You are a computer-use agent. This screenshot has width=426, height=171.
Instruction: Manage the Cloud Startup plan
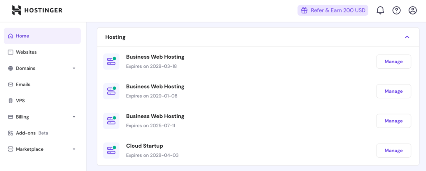[394, 150]
